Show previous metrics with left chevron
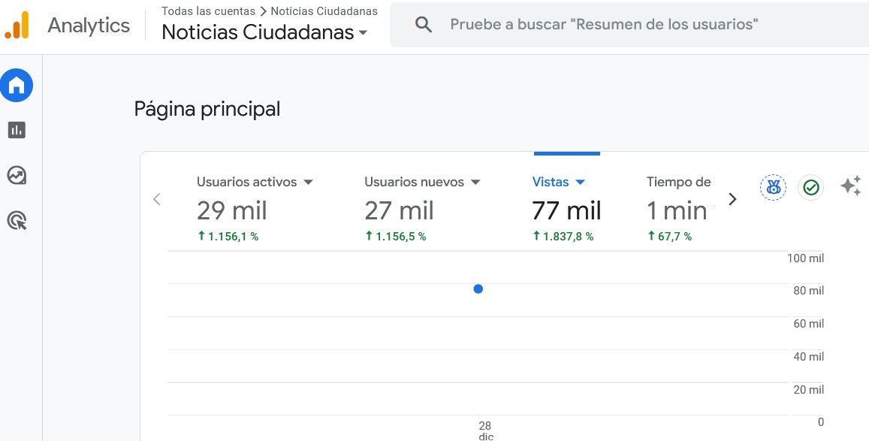869x441 pixels. coord(157,199)
